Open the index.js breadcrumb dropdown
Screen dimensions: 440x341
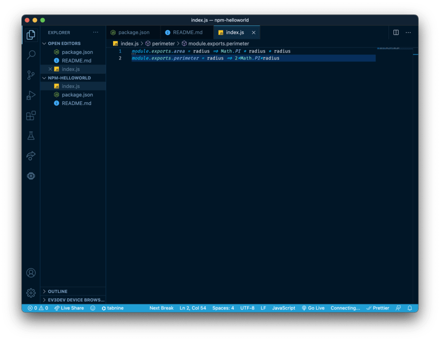click(x=125, y=43)
